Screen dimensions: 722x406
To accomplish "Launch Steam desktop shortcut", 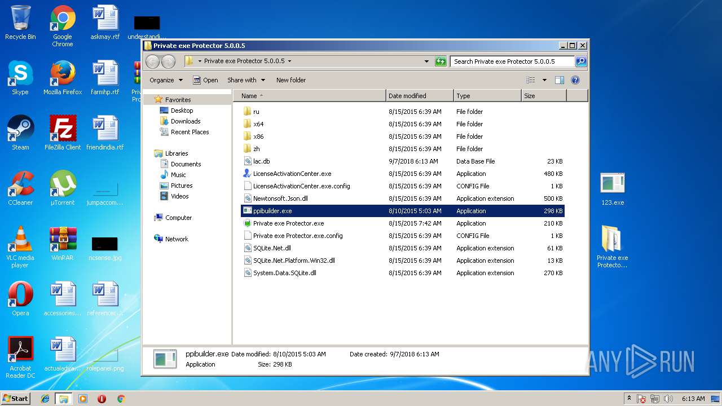I will [x=20, y=133].
